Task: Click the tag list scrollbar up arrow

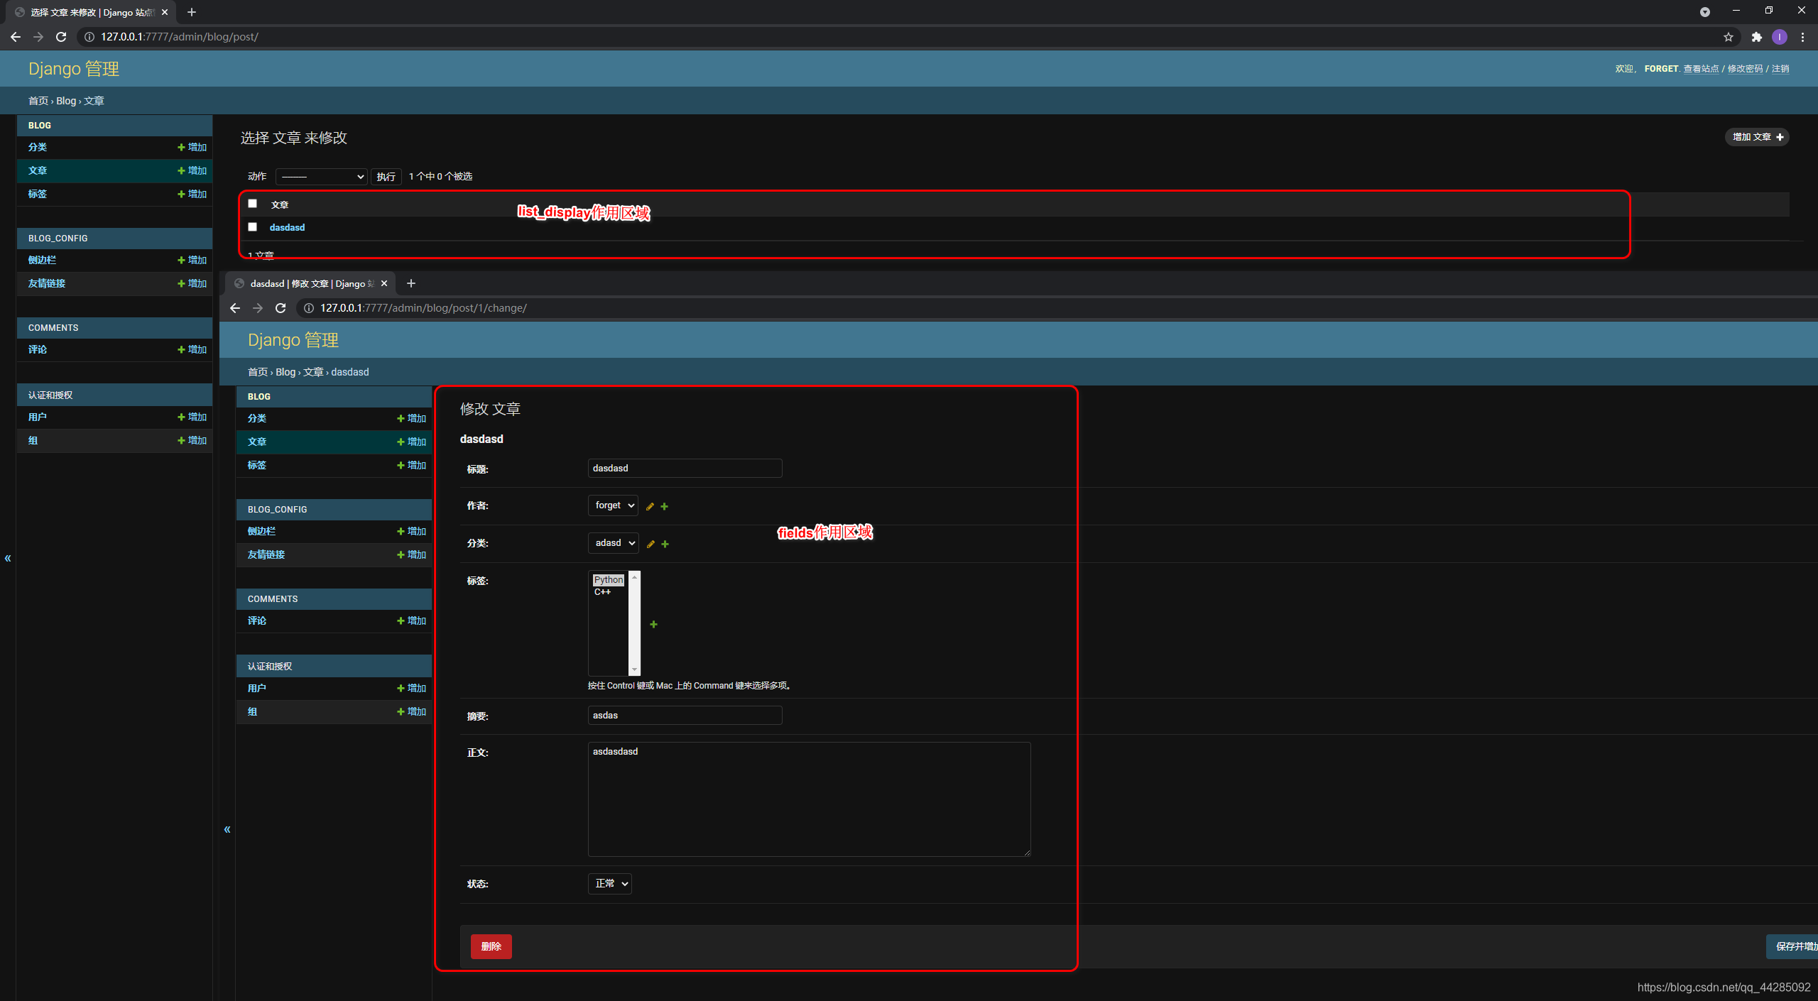Action: [635, 576]
